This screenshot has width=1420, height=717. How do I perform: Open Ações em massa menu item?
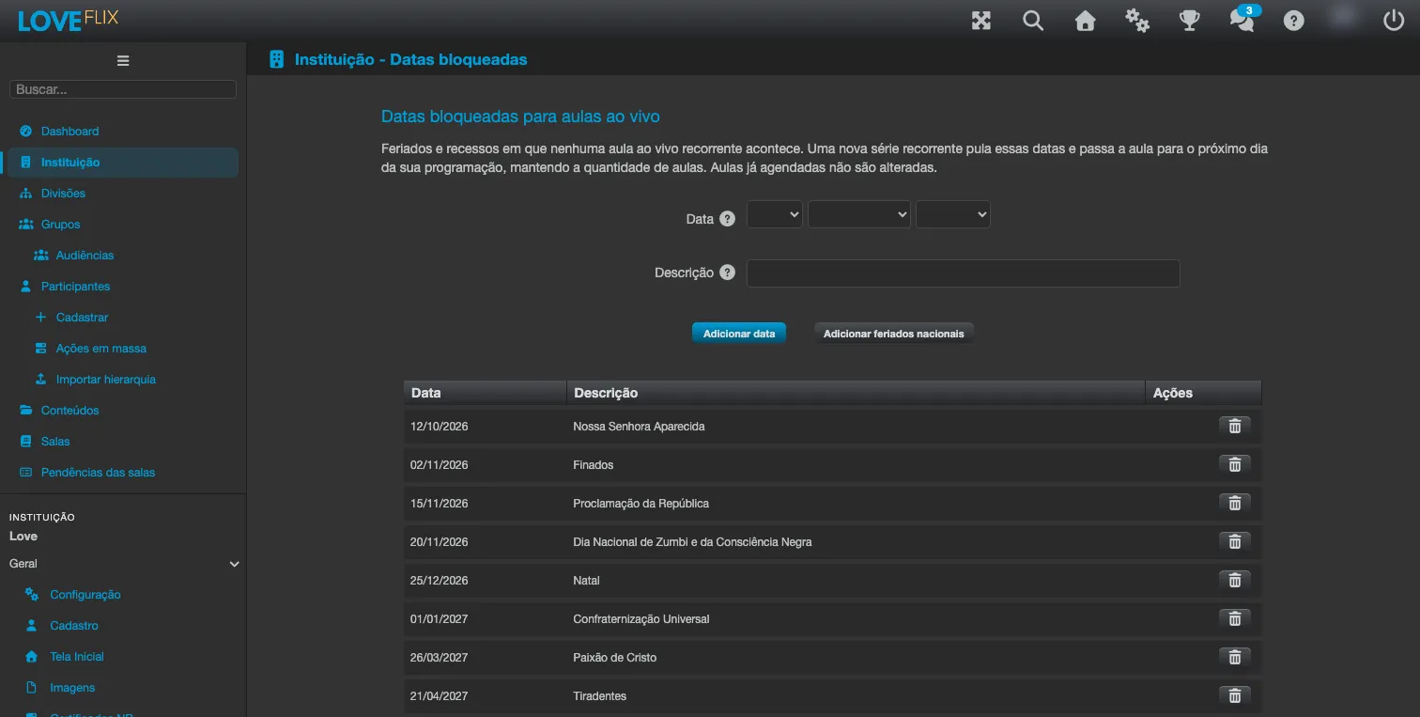pos(100,349)
